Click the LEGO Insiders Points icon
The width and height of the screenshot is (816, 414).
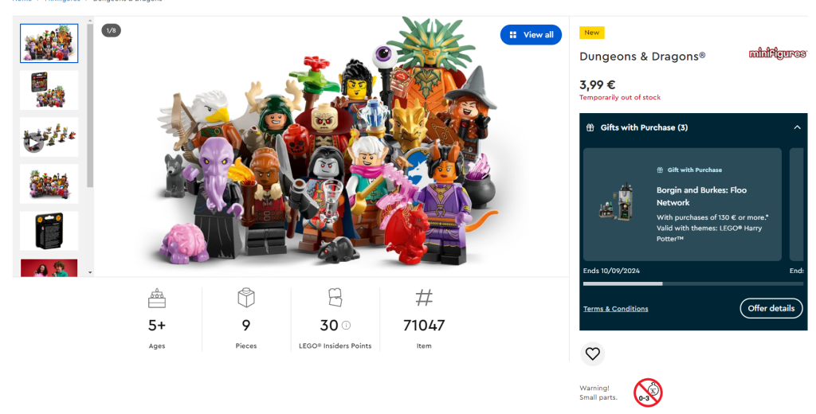(x=335, y=298)
